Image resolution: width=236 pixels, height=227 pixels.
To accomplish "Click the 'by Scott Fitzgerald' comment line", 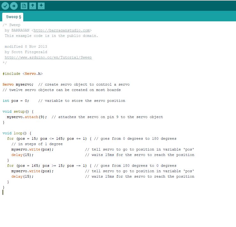I will pos(26,52).
